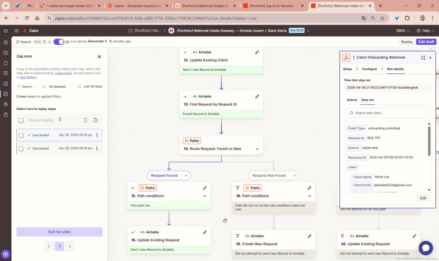The image size is (439, 261).
Task: Expand step 14 Route Request chevron
Action: [x=257, y=149]
